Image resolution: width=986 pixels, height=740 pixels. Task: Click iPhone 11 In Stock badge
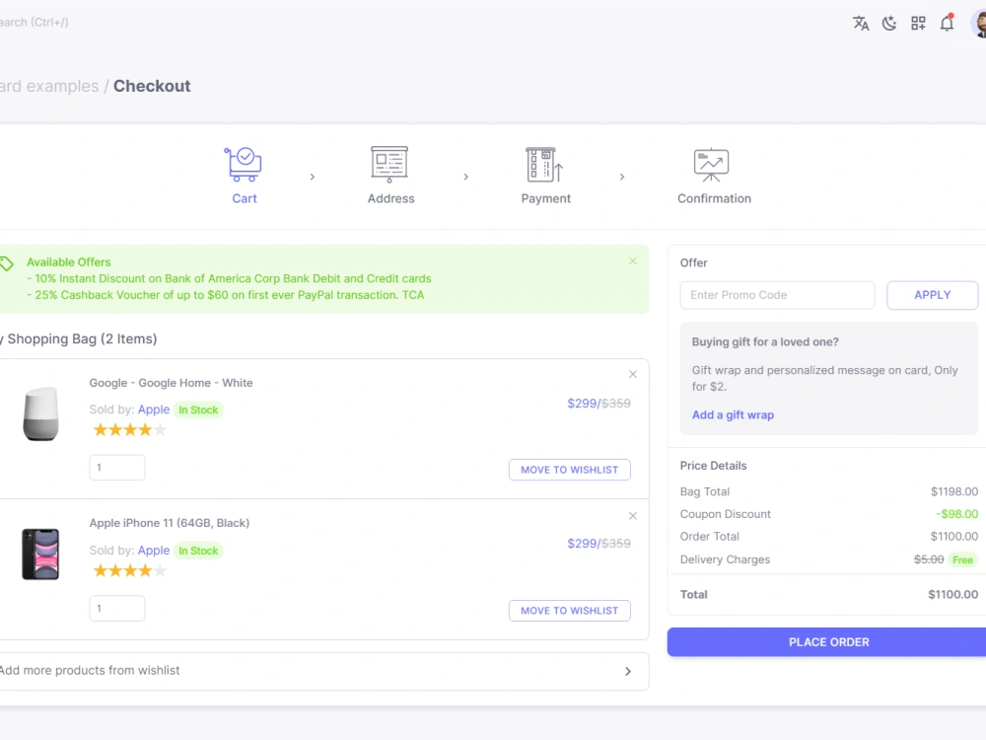tap(198, 552)
